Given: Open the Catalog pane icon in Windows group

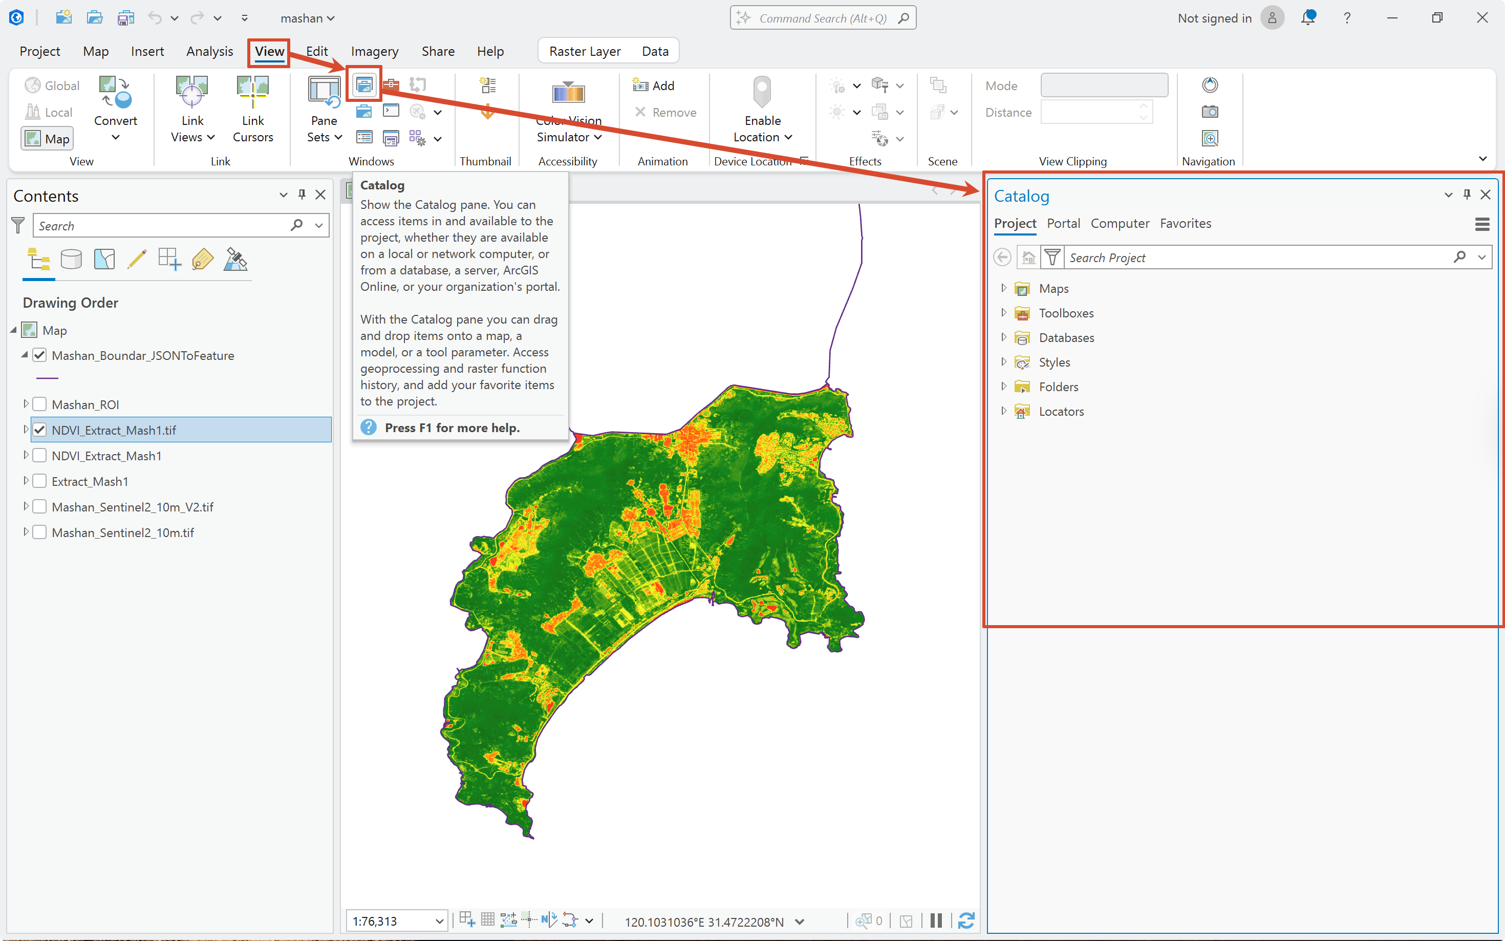Looking at the screenshot, I should [x=364, y=84].
